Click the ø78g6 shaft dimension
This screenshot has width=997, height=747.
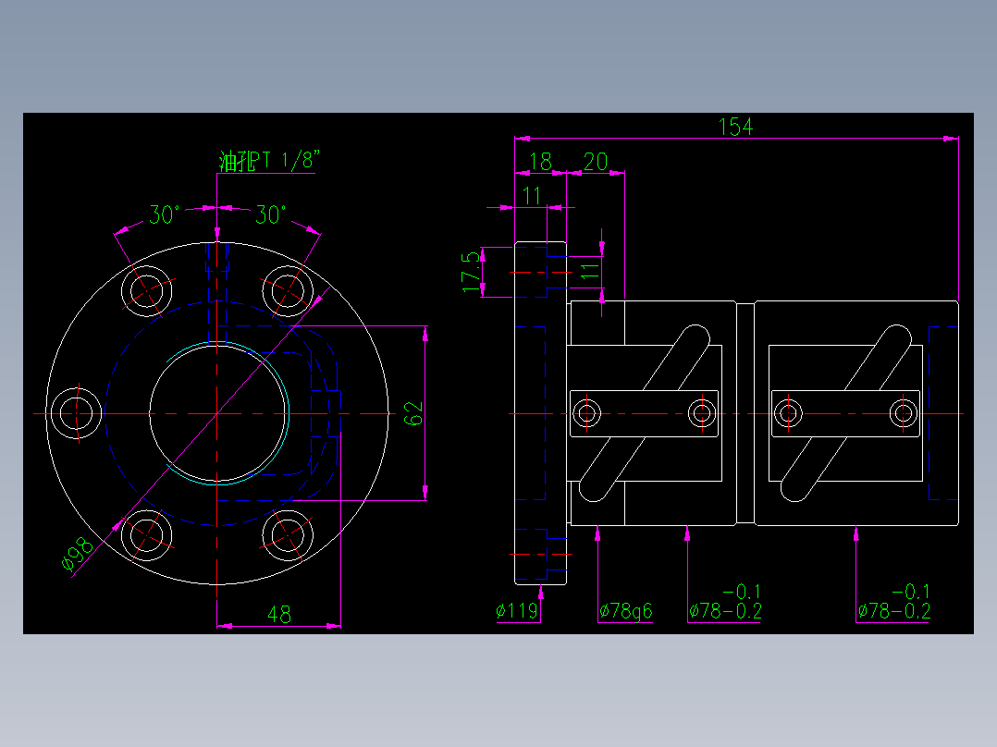pyautogui.click(x=627, y=608)
